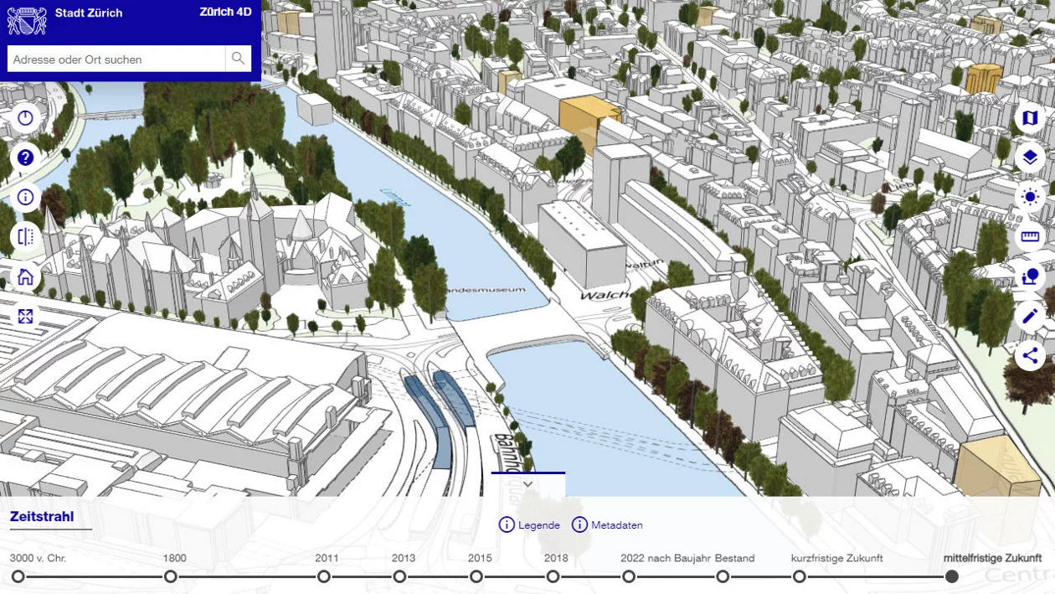1055x594 pixels.
Task: Toggle fullscreen mode
Action: (x=25, y=317)
